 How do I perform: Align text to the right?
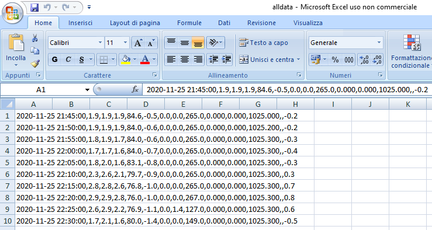pos(198,60)
